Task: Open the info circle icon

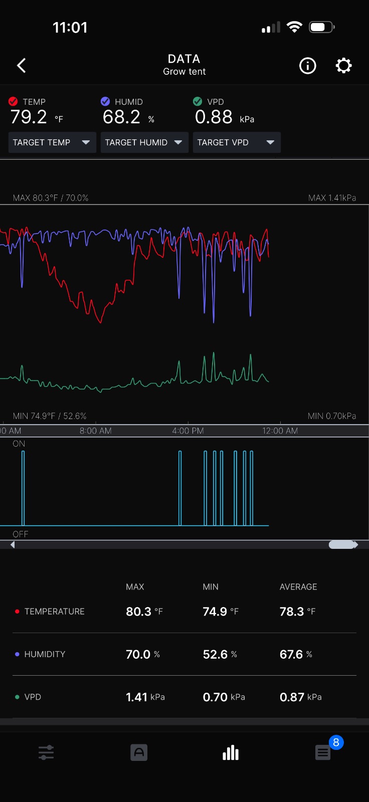Action: pos(307,66)
